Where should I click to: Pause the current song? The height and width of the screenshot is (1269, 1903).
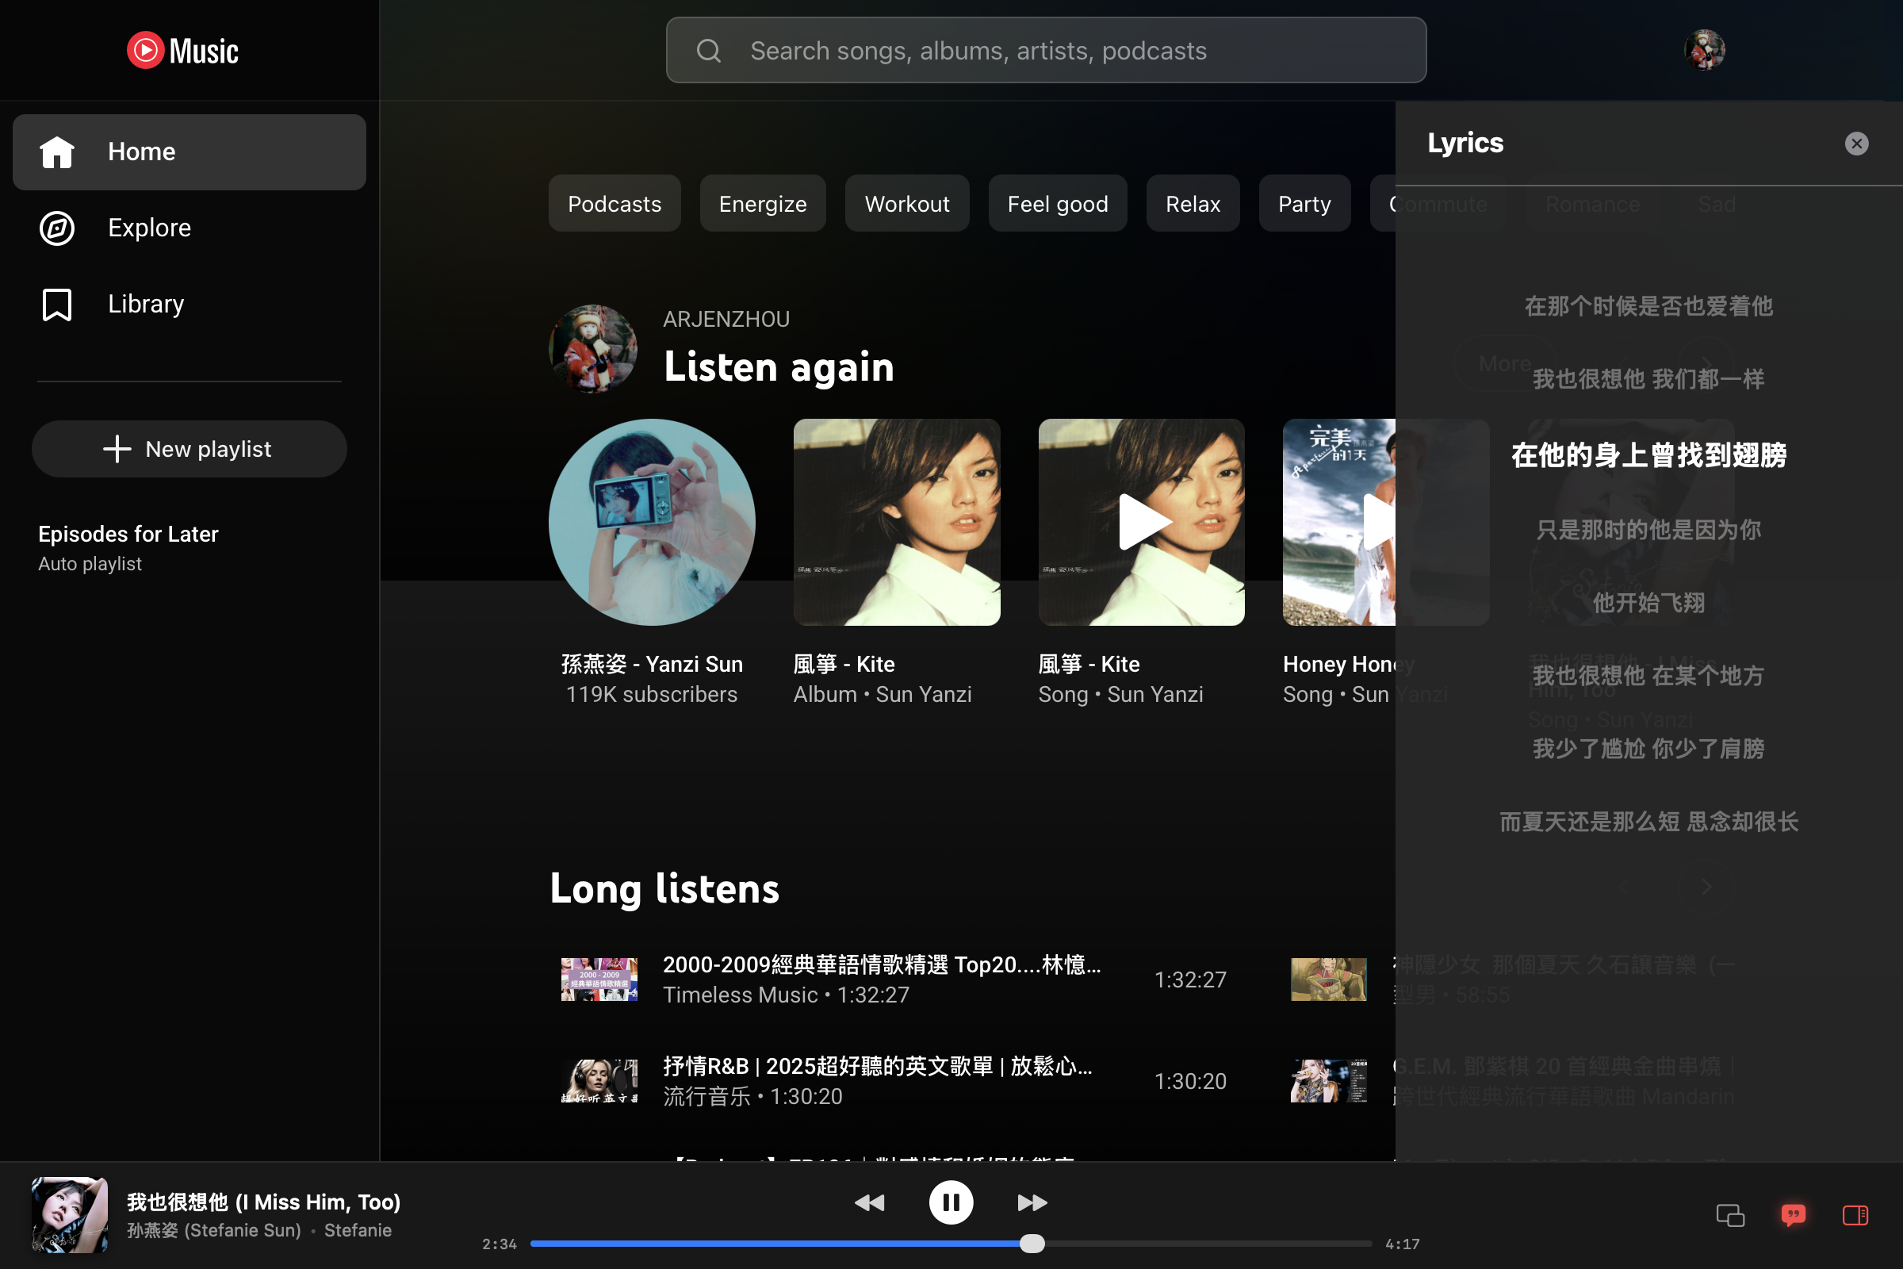951,1202
